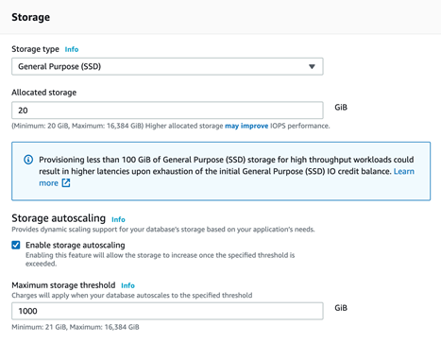This screenshot has height=343, width=441.
Task: Click the Info link beside Storage type
Action: point(72,49)
